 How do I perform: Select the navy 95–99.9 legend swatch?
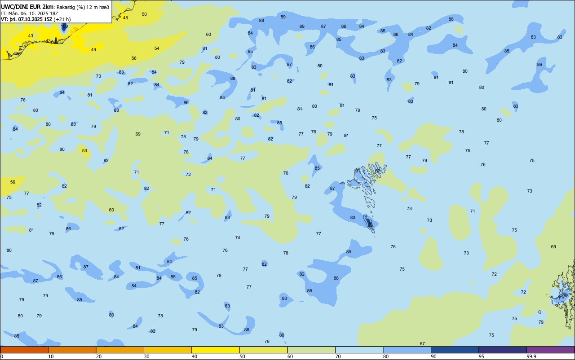click(503, 350)
